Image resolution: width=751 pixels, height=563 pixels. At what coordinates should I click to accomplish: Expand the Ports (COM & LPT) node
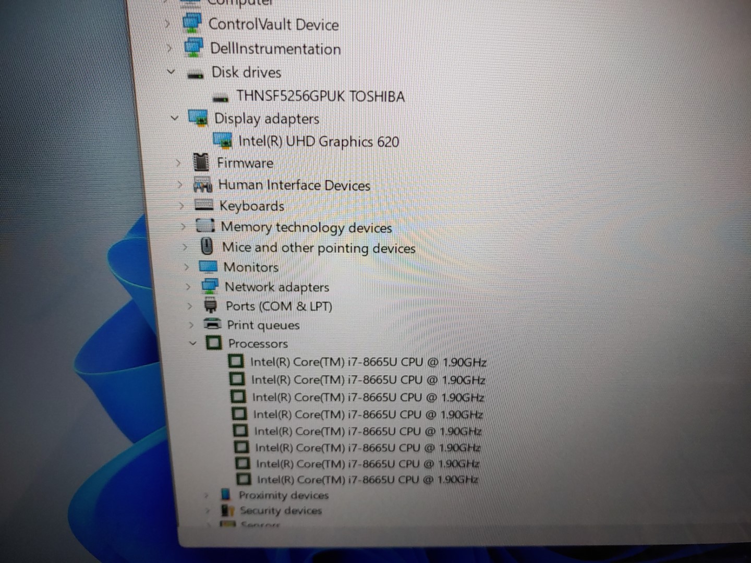(189, 306)
